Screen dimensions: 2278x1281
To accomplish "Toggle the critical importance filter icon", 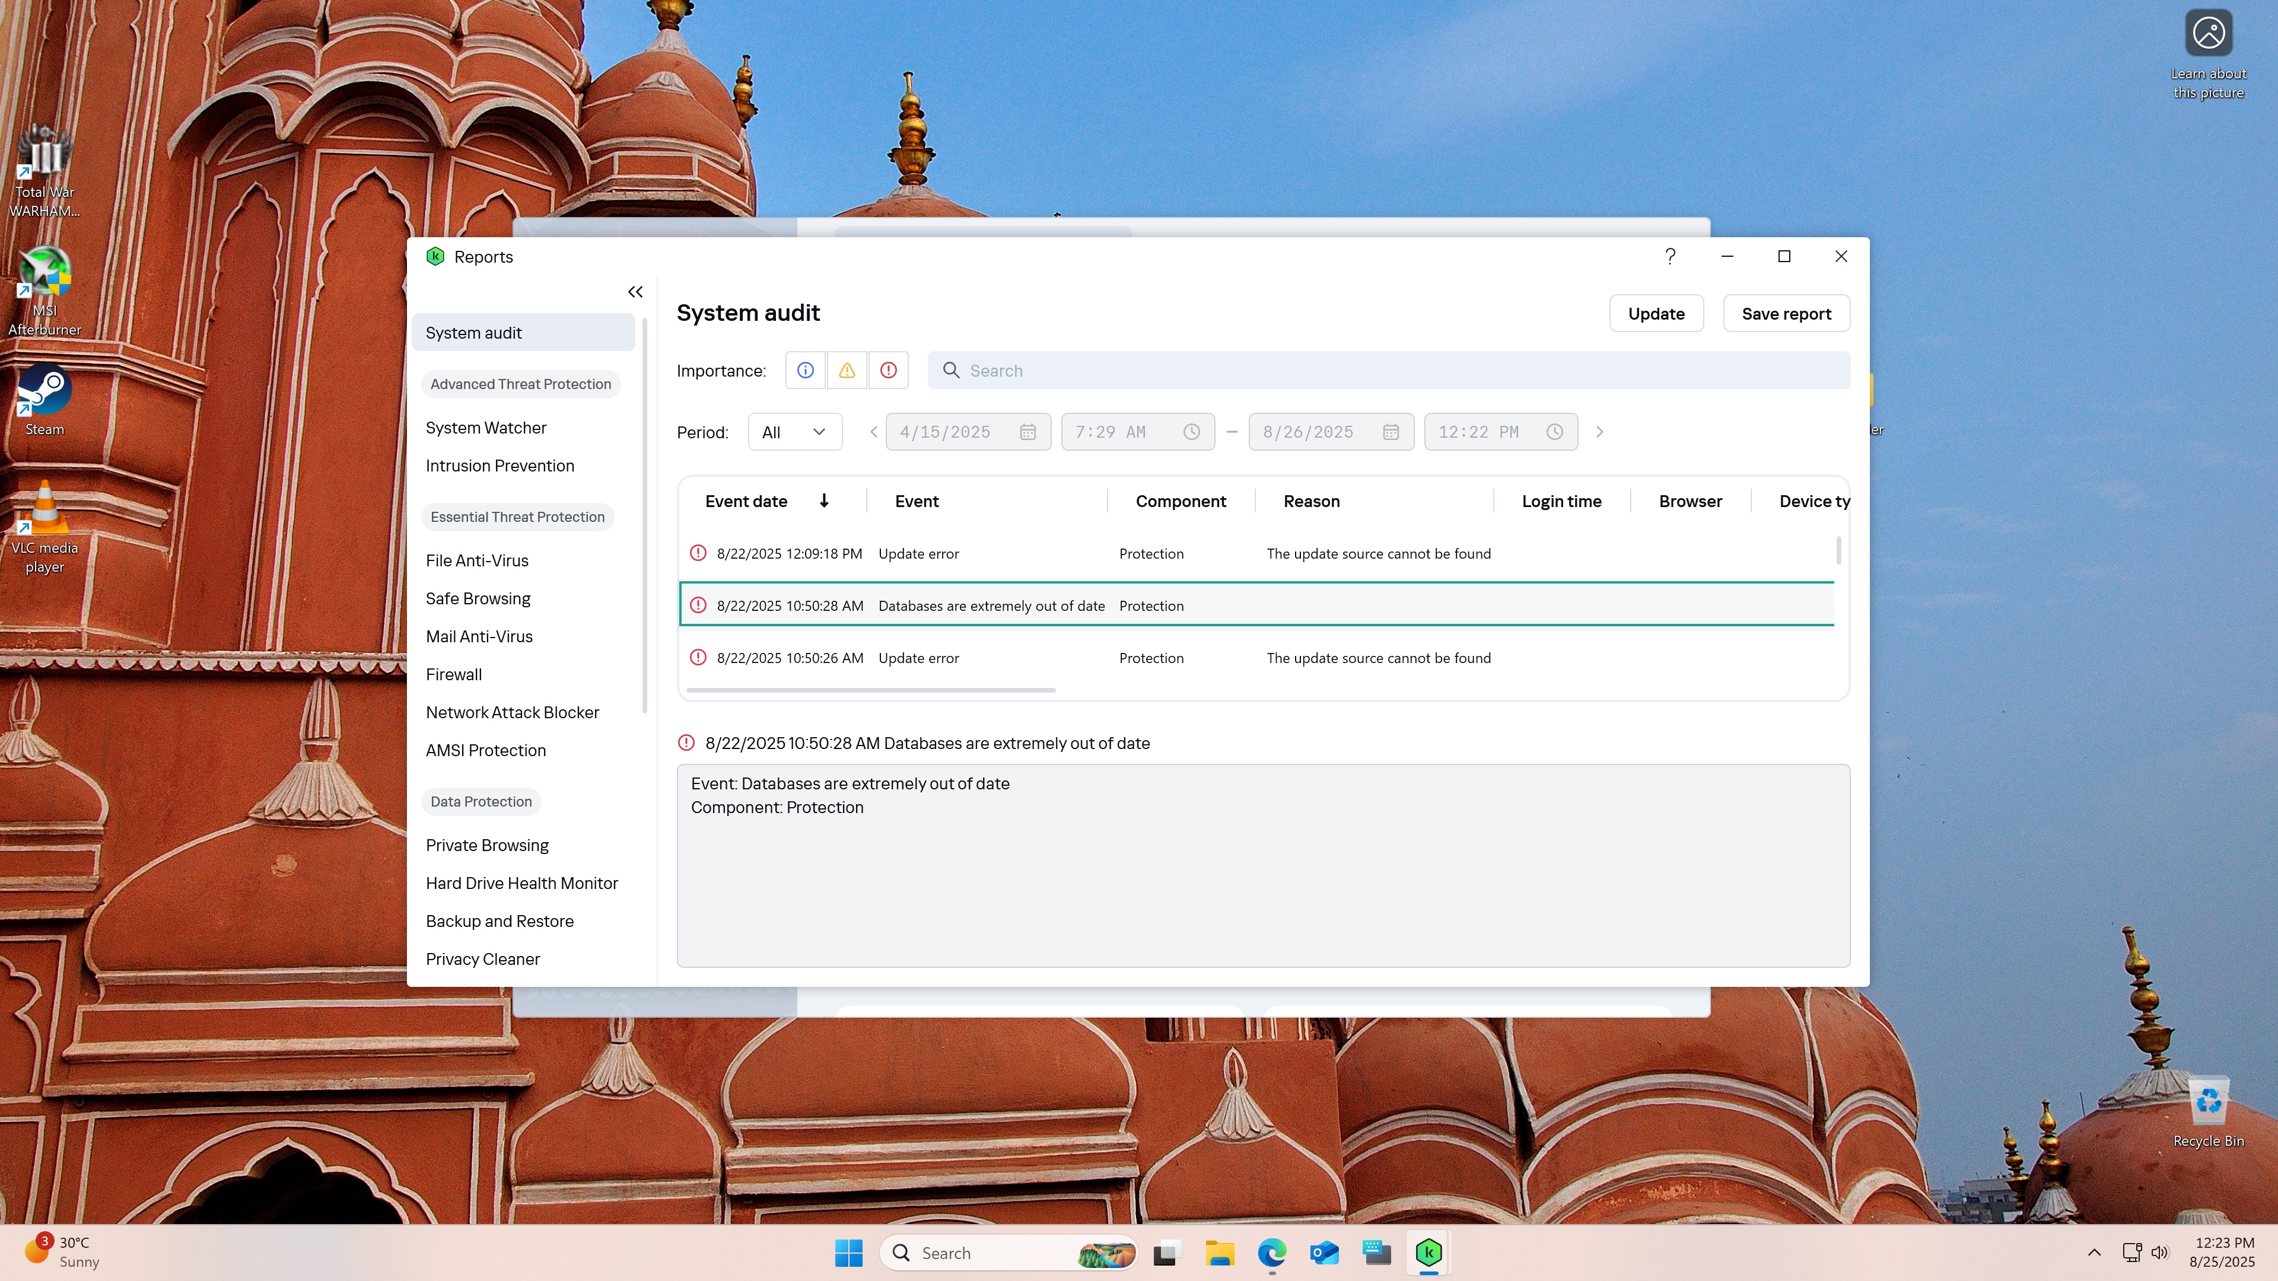I will [x=888, y=371].
